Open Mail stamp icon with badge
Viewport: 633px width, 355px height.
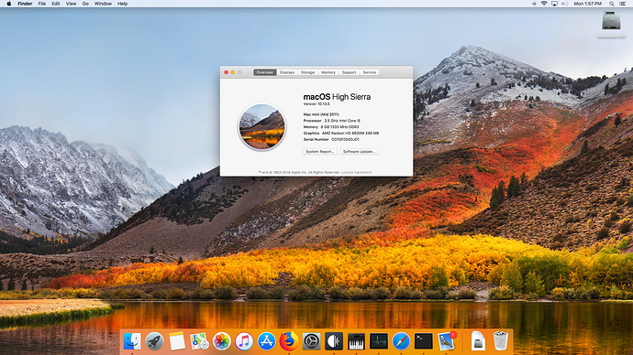pyautogui.click(x=446, y=341)
